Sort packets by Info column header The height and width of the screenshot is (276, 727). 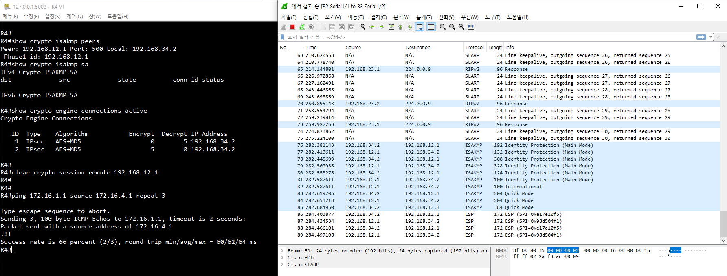pyautogui.click(x=612, y=48)
